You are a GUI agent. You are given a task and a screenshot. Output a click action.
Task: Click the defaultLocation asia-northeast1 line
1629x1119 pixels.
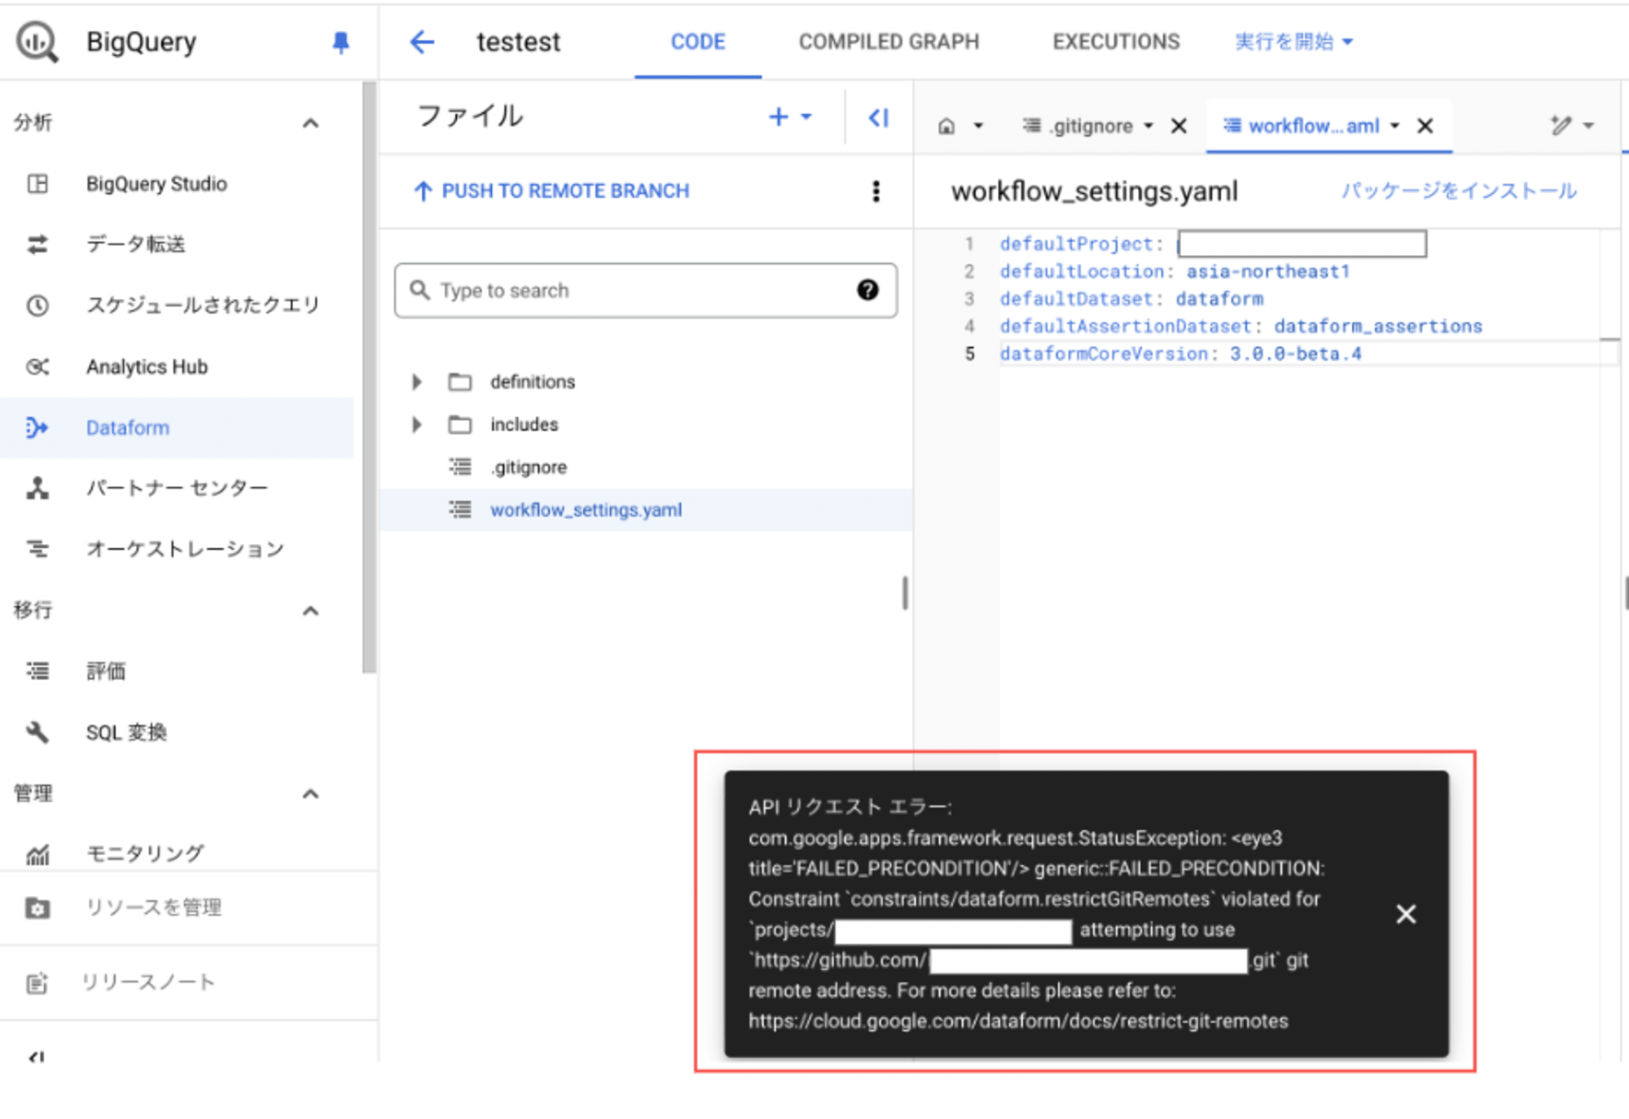1175,272
